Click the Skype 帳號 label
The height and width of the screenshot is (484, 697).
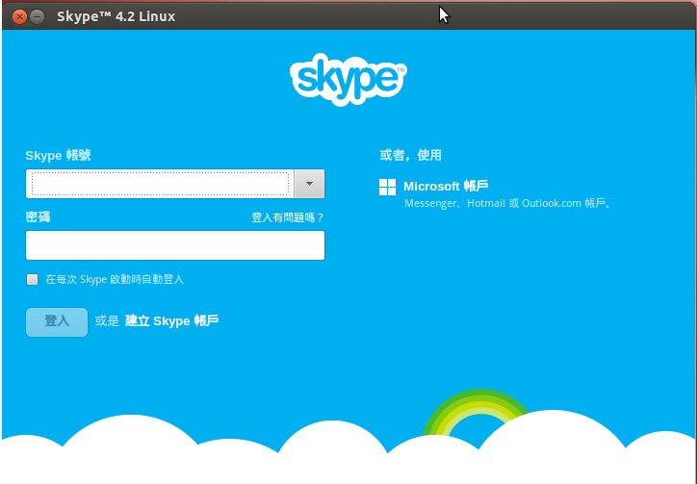click(x=58, y=155)
